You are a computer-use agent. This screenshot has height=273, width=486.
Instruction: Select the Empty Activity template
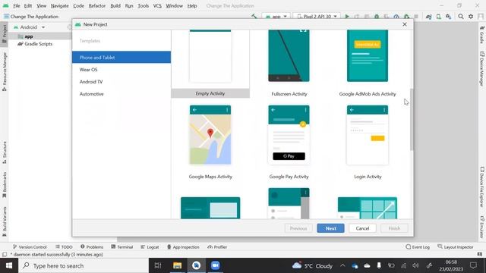pyautogui.click(x=210, y=64)
